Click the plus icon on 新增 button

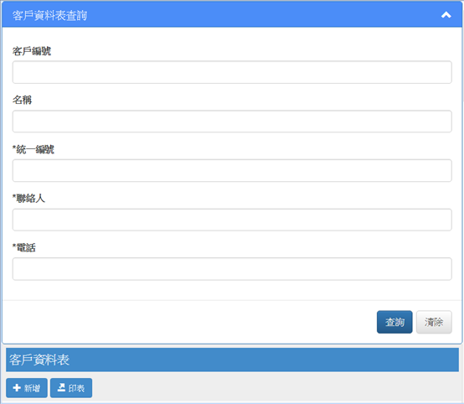click(17, 388)
